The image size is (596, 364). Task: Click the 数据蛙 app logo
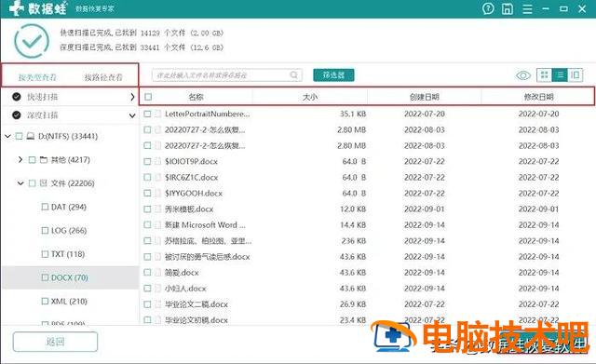pos(38,8)
